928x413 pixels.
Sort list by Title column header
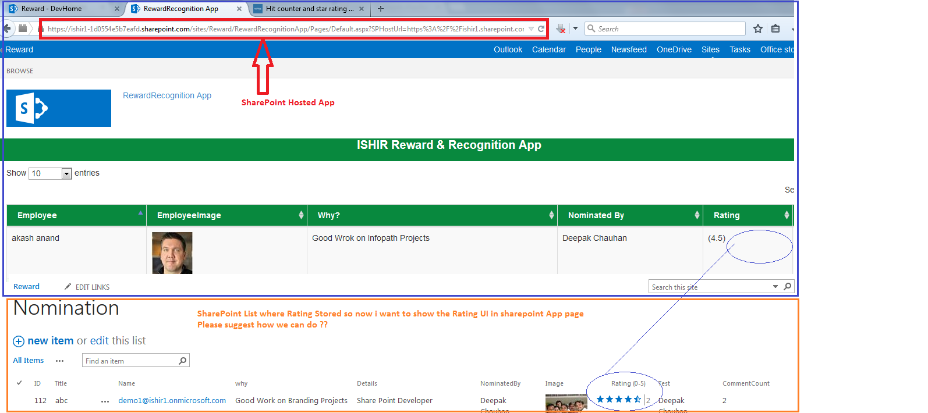coord(61,383)
